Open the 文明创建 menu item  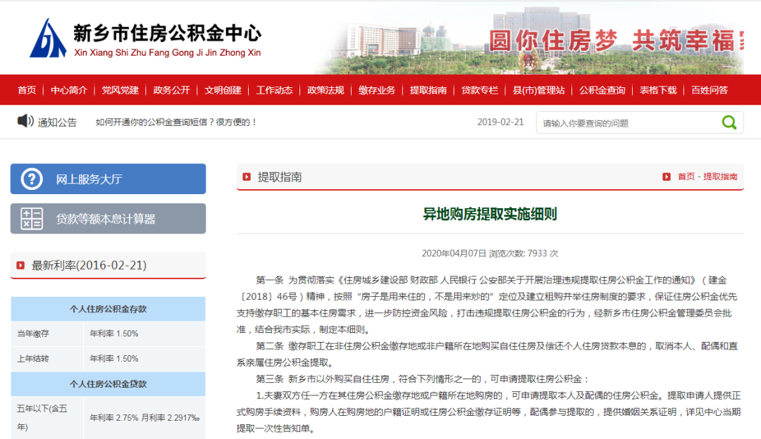click(x=223, y=90)
